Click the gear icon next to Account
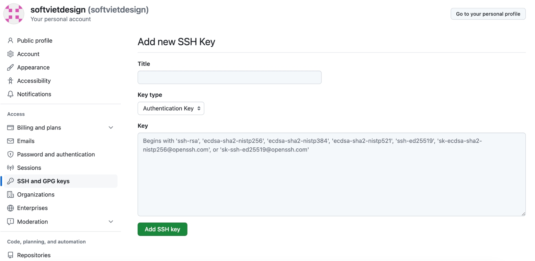535x261 pixels. 10,54
